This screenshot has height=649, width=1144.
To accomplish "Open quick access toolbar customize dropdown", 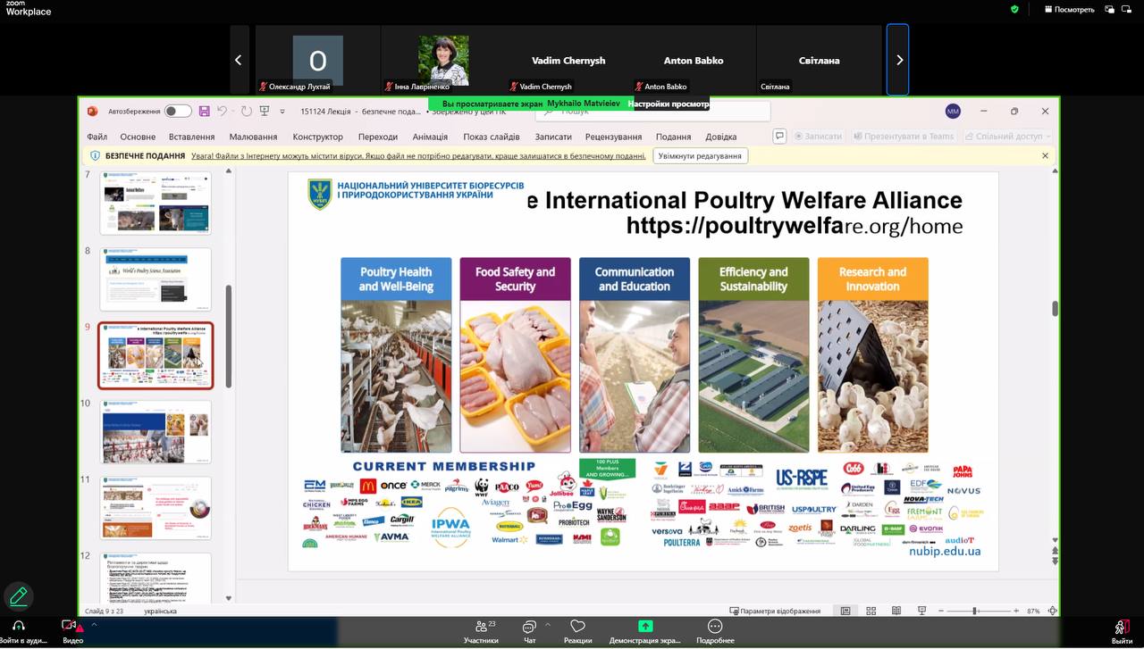I will tap(282, 112).
